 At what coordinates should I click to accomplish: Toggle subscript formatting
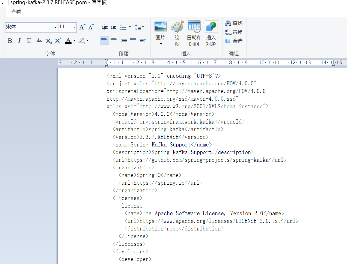[49, 41]
